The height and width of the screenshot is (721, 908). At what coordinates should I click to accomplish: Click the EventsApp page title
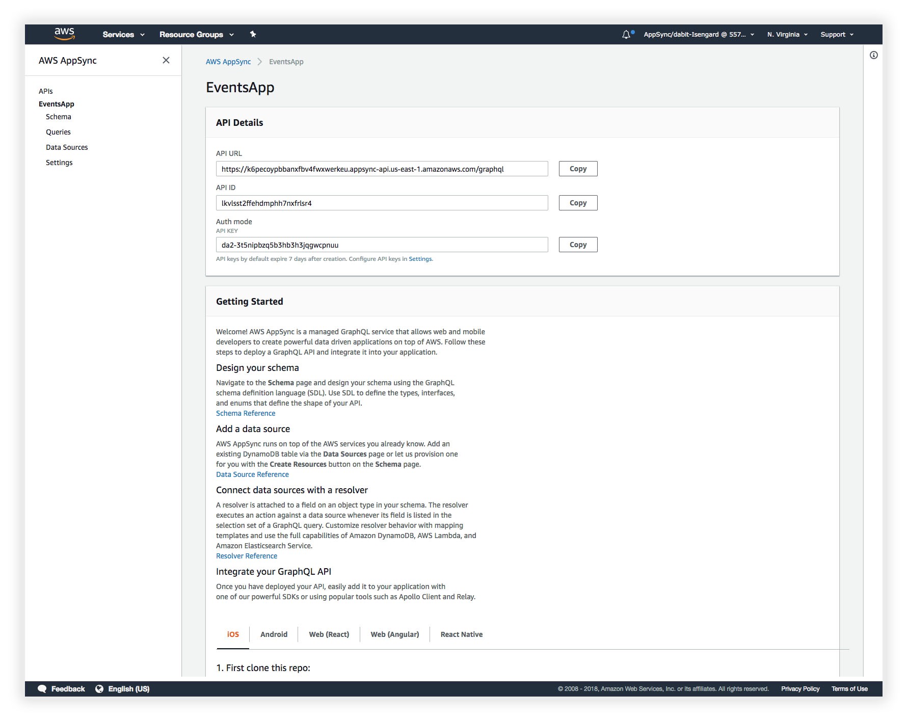coord(240,88)
